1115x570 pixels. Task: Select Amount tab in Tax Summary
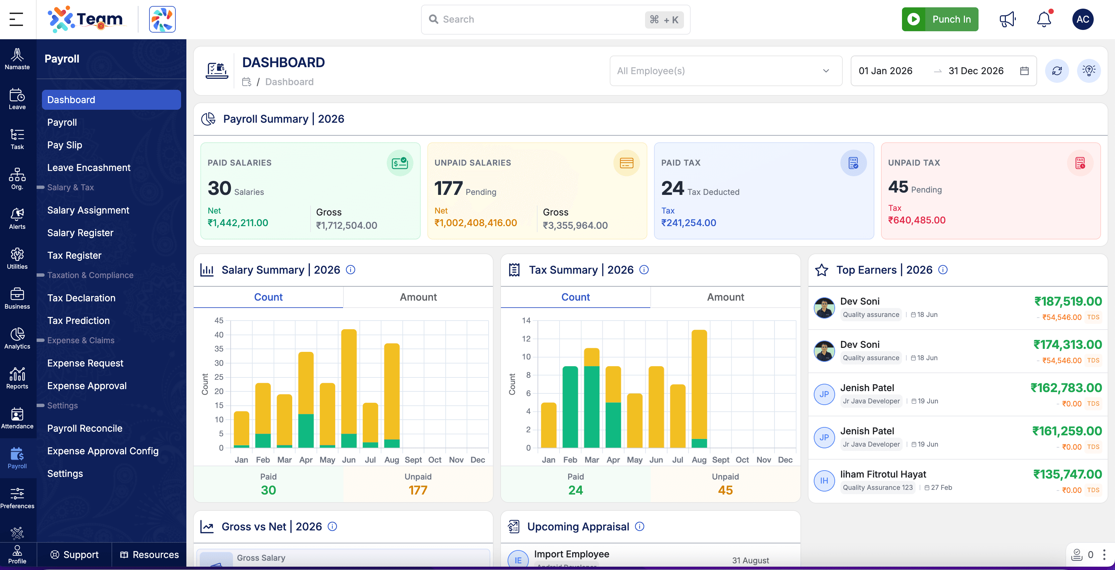tap(726, 297)
